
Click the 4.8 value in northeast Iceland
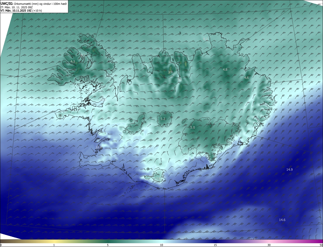(225, 70)
